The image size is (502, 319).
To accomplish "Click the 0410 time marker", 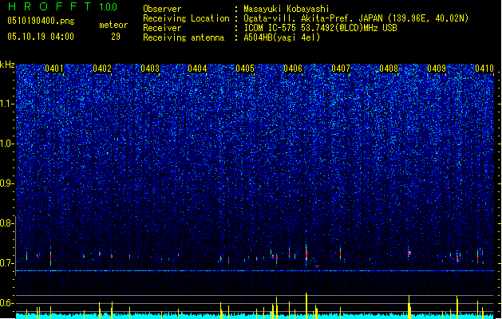I will click(x=484, y=69).
